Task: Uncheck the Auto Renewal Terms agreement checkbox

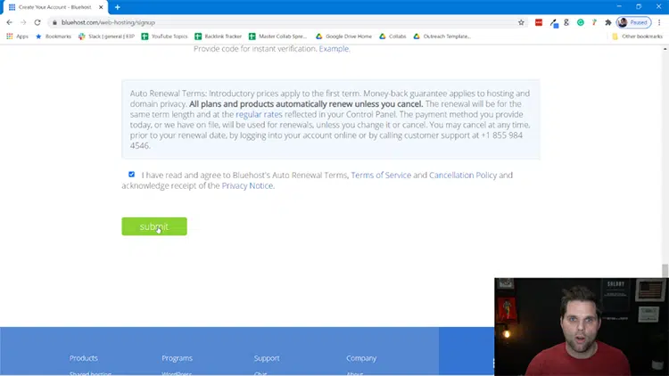Action: click(132, 175)
